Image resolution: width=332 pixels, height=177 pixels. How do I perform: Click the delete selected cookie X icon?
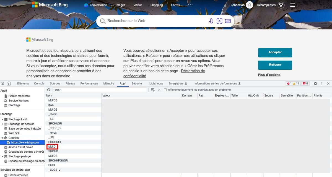click(159, 90)
